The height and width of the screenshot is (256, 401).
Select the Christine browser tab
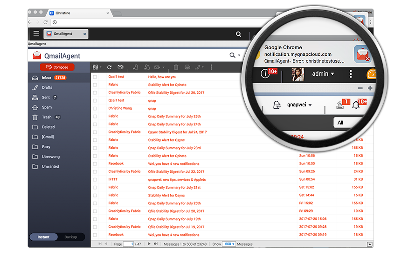click(79, 13)
